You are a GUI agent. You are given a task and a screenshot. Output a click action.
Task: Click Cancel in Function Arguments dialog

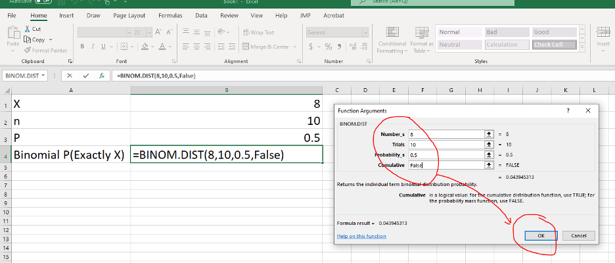[x=578, y=235]
